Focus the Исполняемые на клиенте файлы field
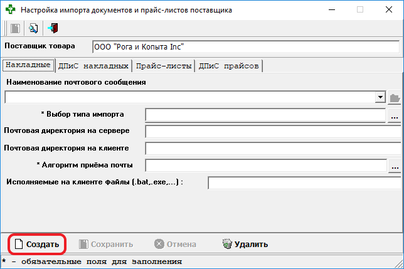The image size is (404, 269). click(x=304, y=182)
